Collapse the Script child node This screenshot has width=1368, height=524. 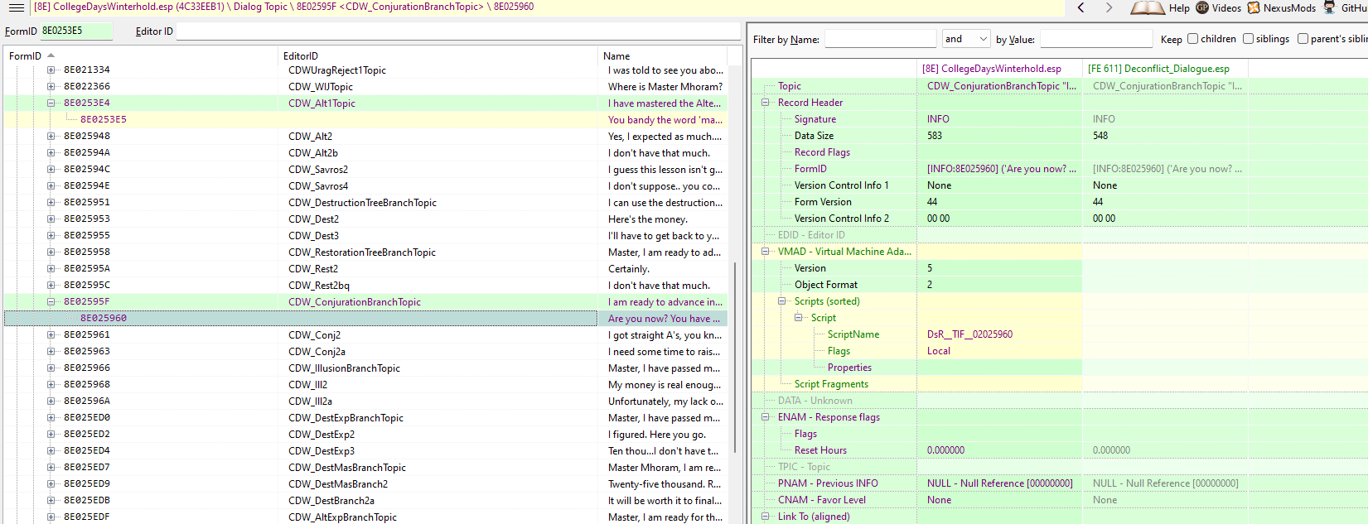(x=798, y=318)
